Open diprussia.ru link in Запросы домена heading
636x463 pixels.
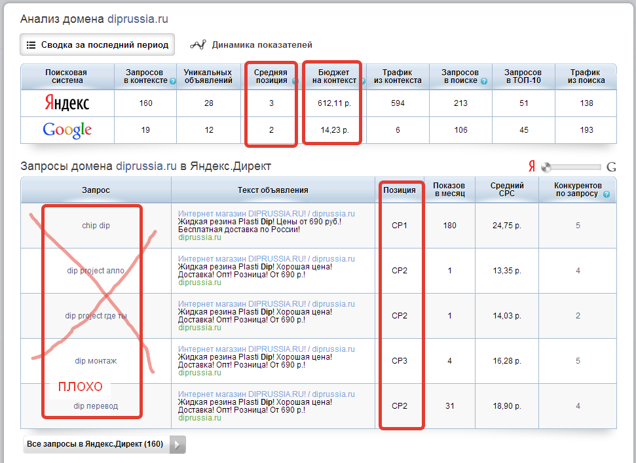pyautogui.click(x=146, y=166)
